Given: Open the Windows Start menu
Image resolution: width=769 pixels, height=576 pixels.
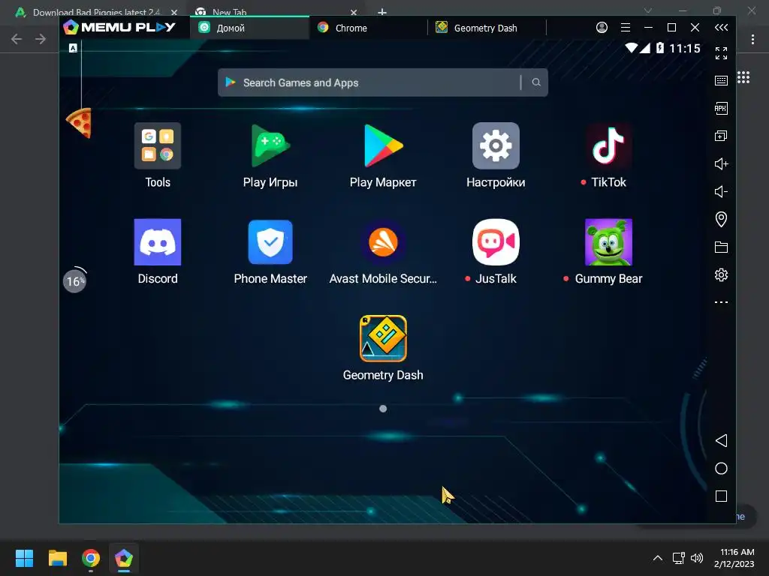Looking at the screenshot, I should (x=24, y=558).
